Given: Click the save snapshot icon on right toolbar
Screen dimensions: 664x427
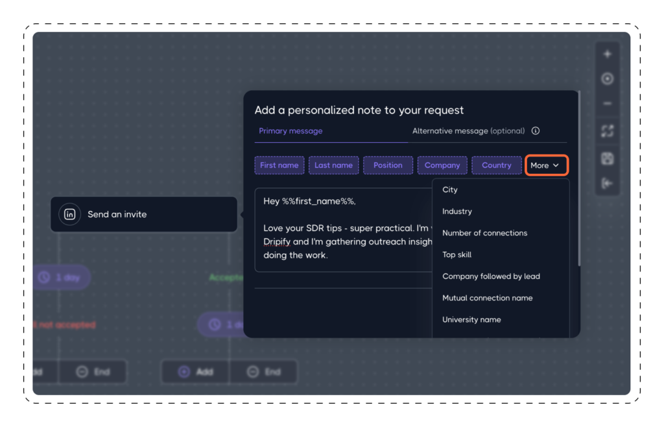Looking at the screenshot, I should pyautogui.click(x=607, y=158).
